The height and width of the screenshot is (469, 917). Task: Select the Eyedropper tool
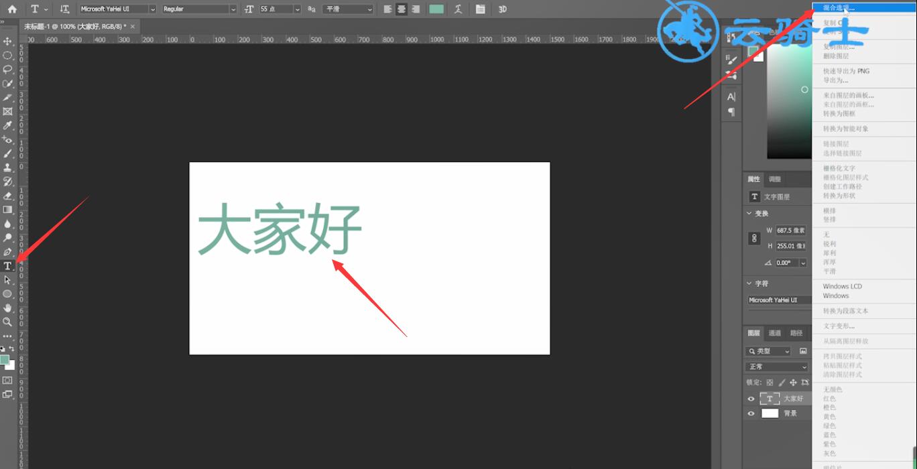click(8, 126)
